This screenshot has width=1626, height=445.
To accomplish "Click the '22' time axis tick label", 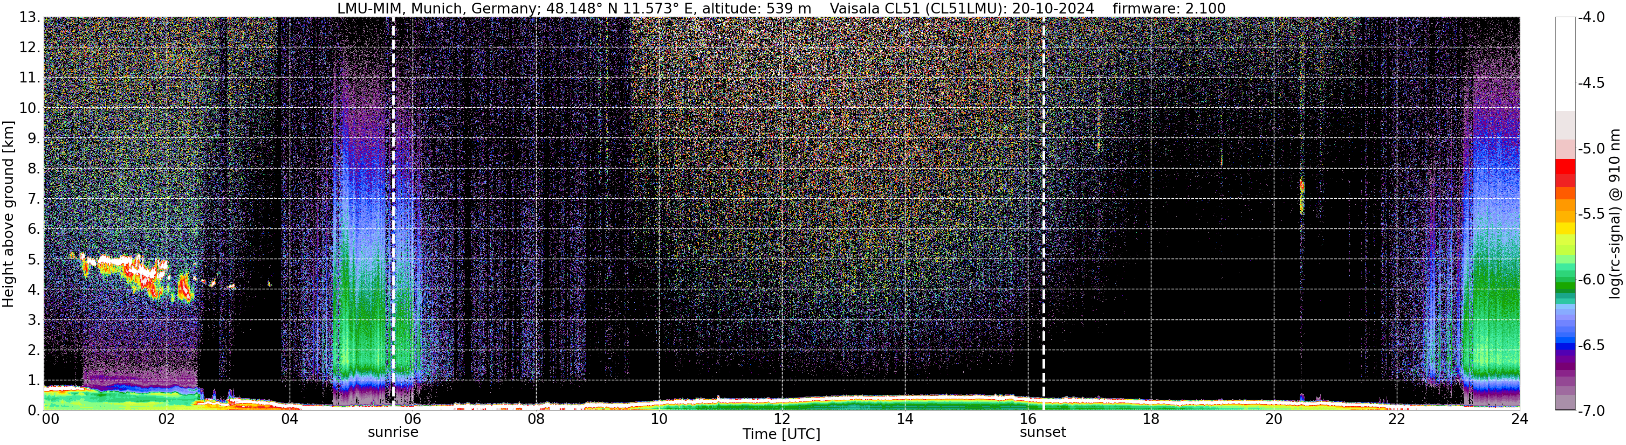I will (1397, 419).
